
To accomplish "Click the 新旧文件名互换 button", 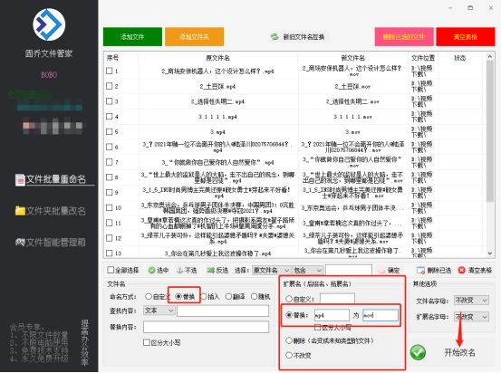I will [x=297, y=37].
